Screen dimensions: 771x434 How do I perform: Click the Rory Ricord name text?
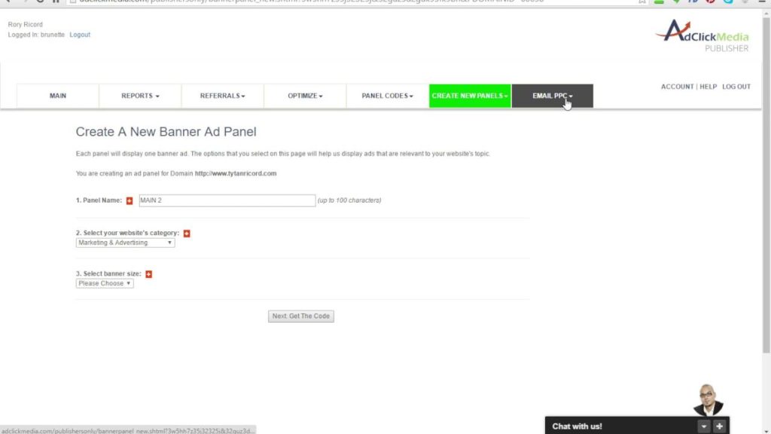[x=25, y=25]
